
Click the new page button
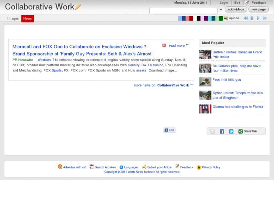coord(259,9)
